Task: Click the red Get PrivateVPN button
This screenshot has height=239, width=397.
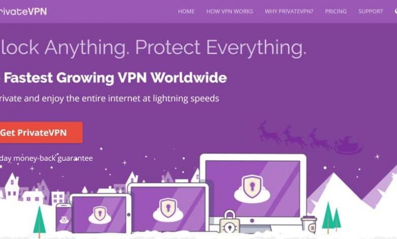Action: click(41, 133)
